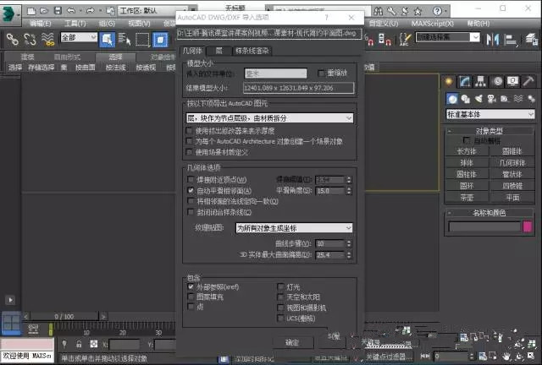
Task: Select the Link chain tool
Action: pyautogui.click(x=13, y=40)
